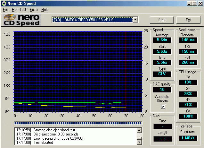Click the Disc Type value field
Viewport: 204px width, 148px height.
(x=163, y=126)
